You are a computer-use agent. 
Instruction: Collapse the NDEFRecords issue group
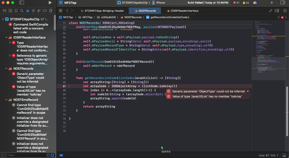click(x=6, y=69)
